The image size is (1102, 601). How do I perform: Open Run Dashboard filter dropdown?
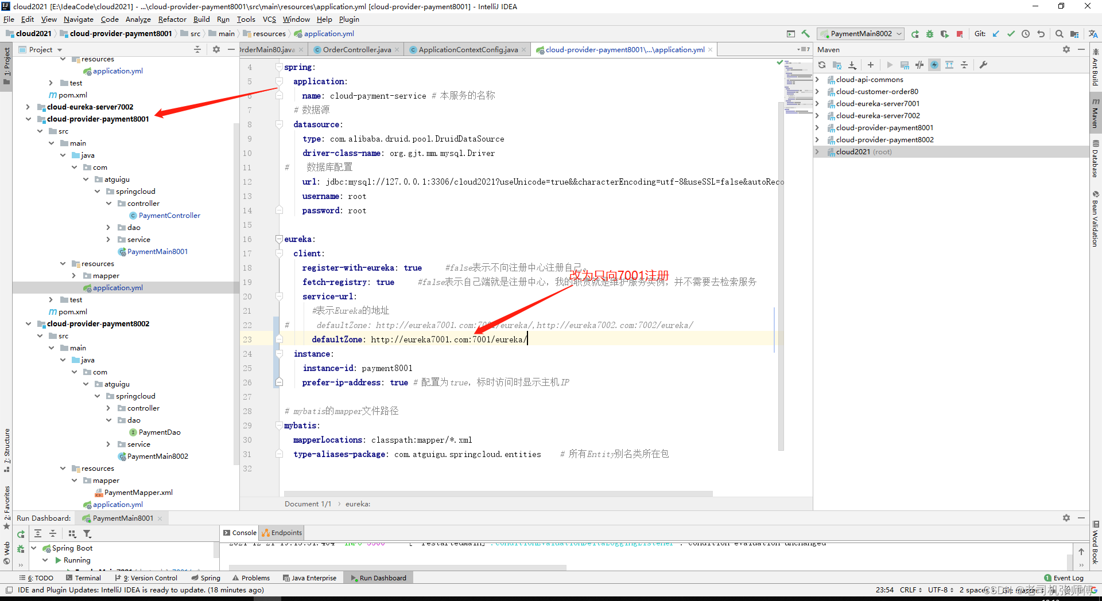pos(87,533)
